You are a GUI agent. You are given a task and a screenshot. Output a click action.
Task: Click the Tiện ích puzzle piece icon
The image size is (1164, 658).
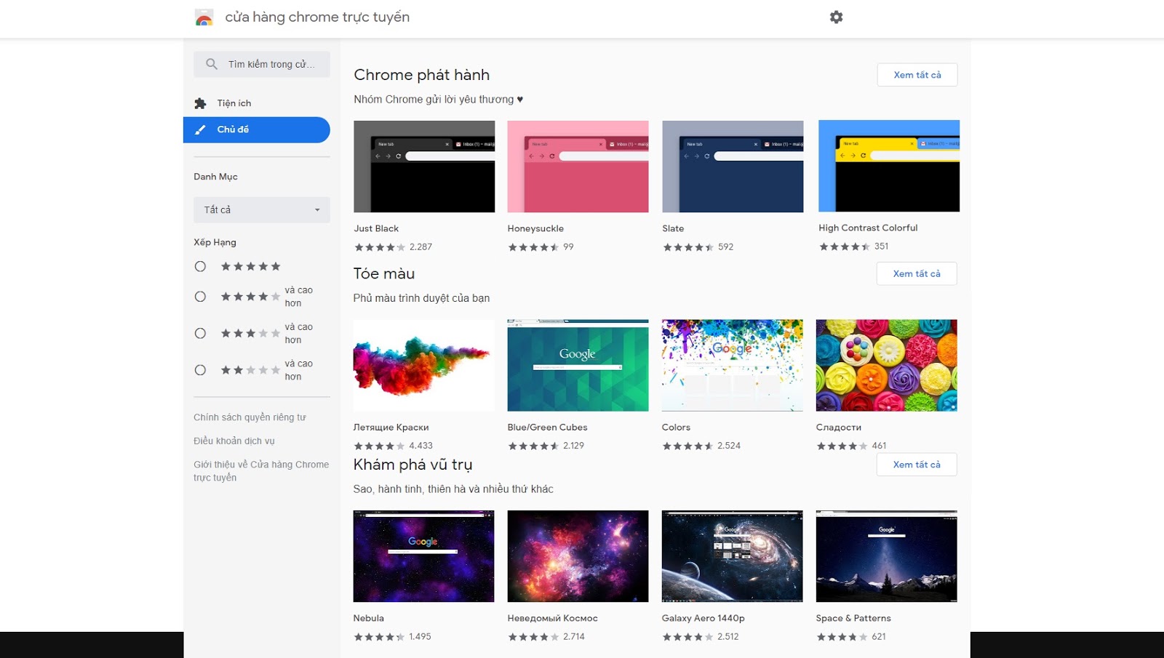200,103
